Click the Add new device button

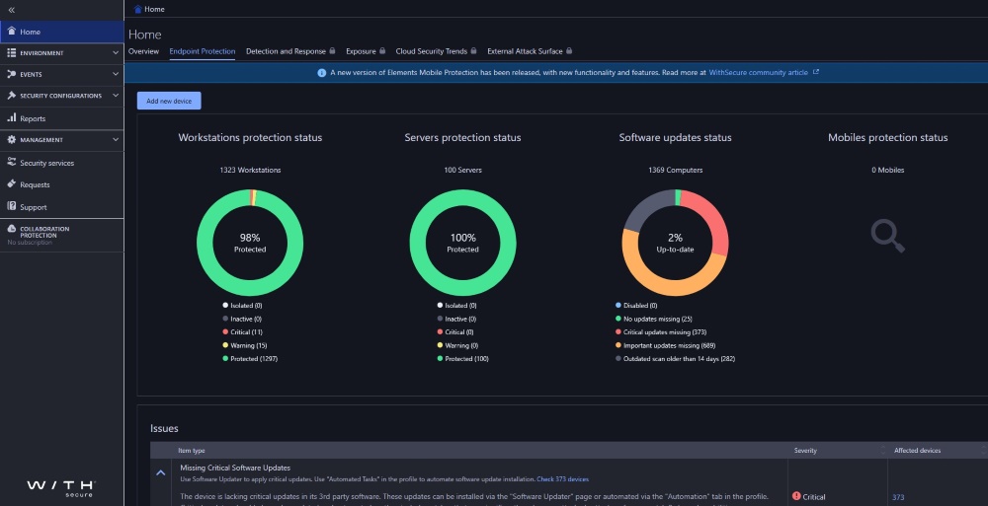click(169, 101)
